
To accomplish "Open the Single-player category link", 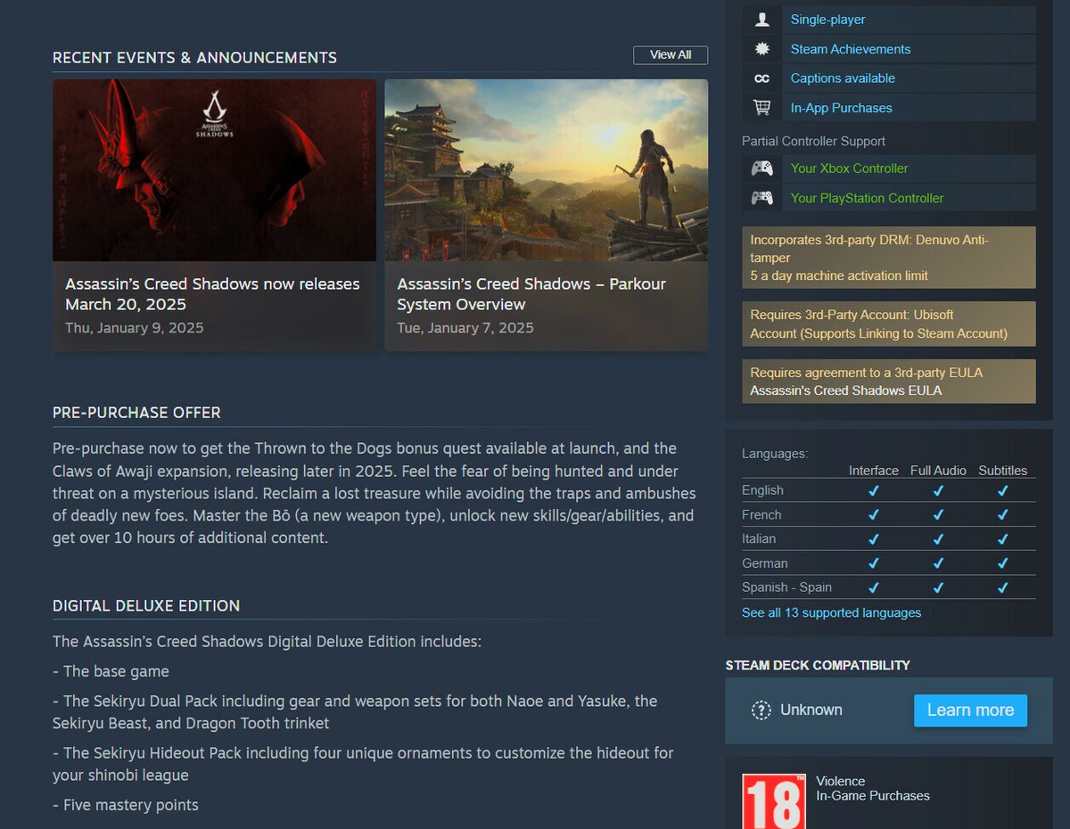I will [x=827, y=20].
